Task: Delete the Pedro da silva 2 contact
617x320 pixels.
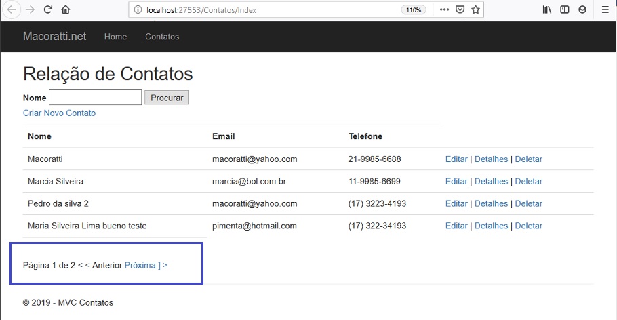Action: [528, 203]
